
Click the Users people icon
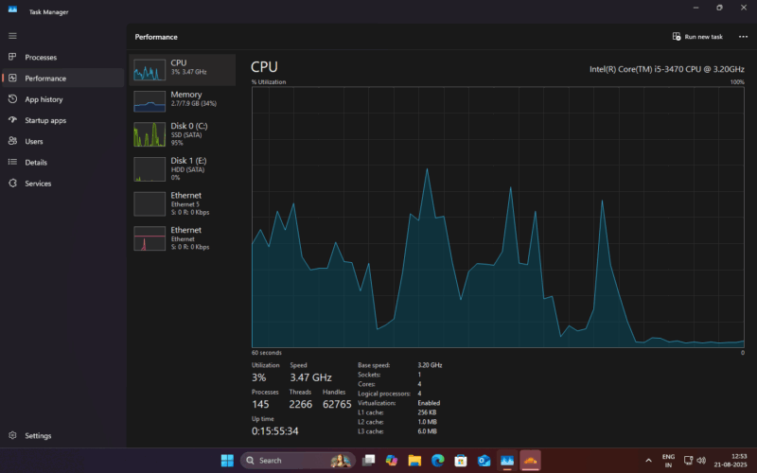click(x=12, y=141)
